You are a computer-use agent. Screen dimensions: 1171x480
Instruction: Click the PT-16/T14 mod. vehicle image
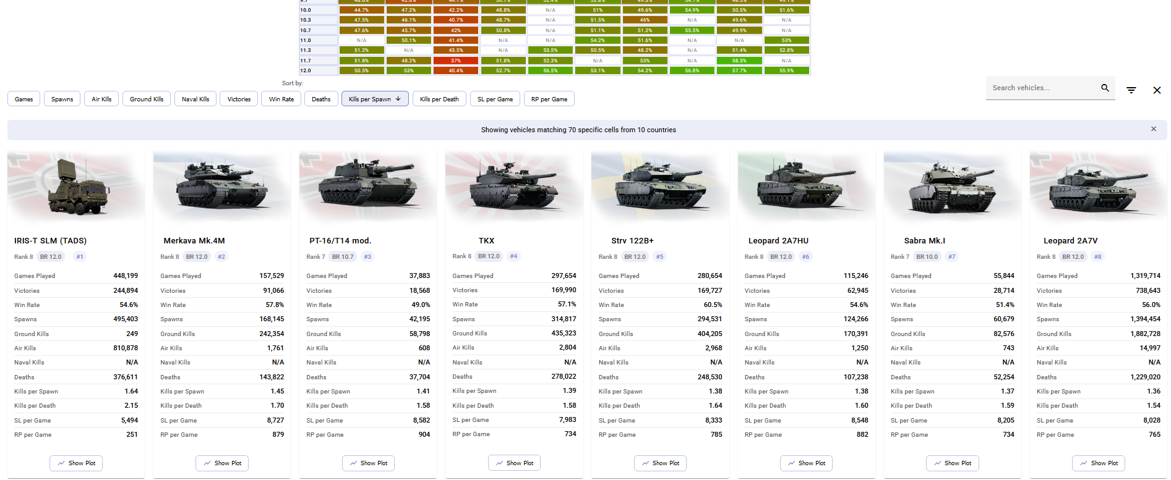point(368,184)
